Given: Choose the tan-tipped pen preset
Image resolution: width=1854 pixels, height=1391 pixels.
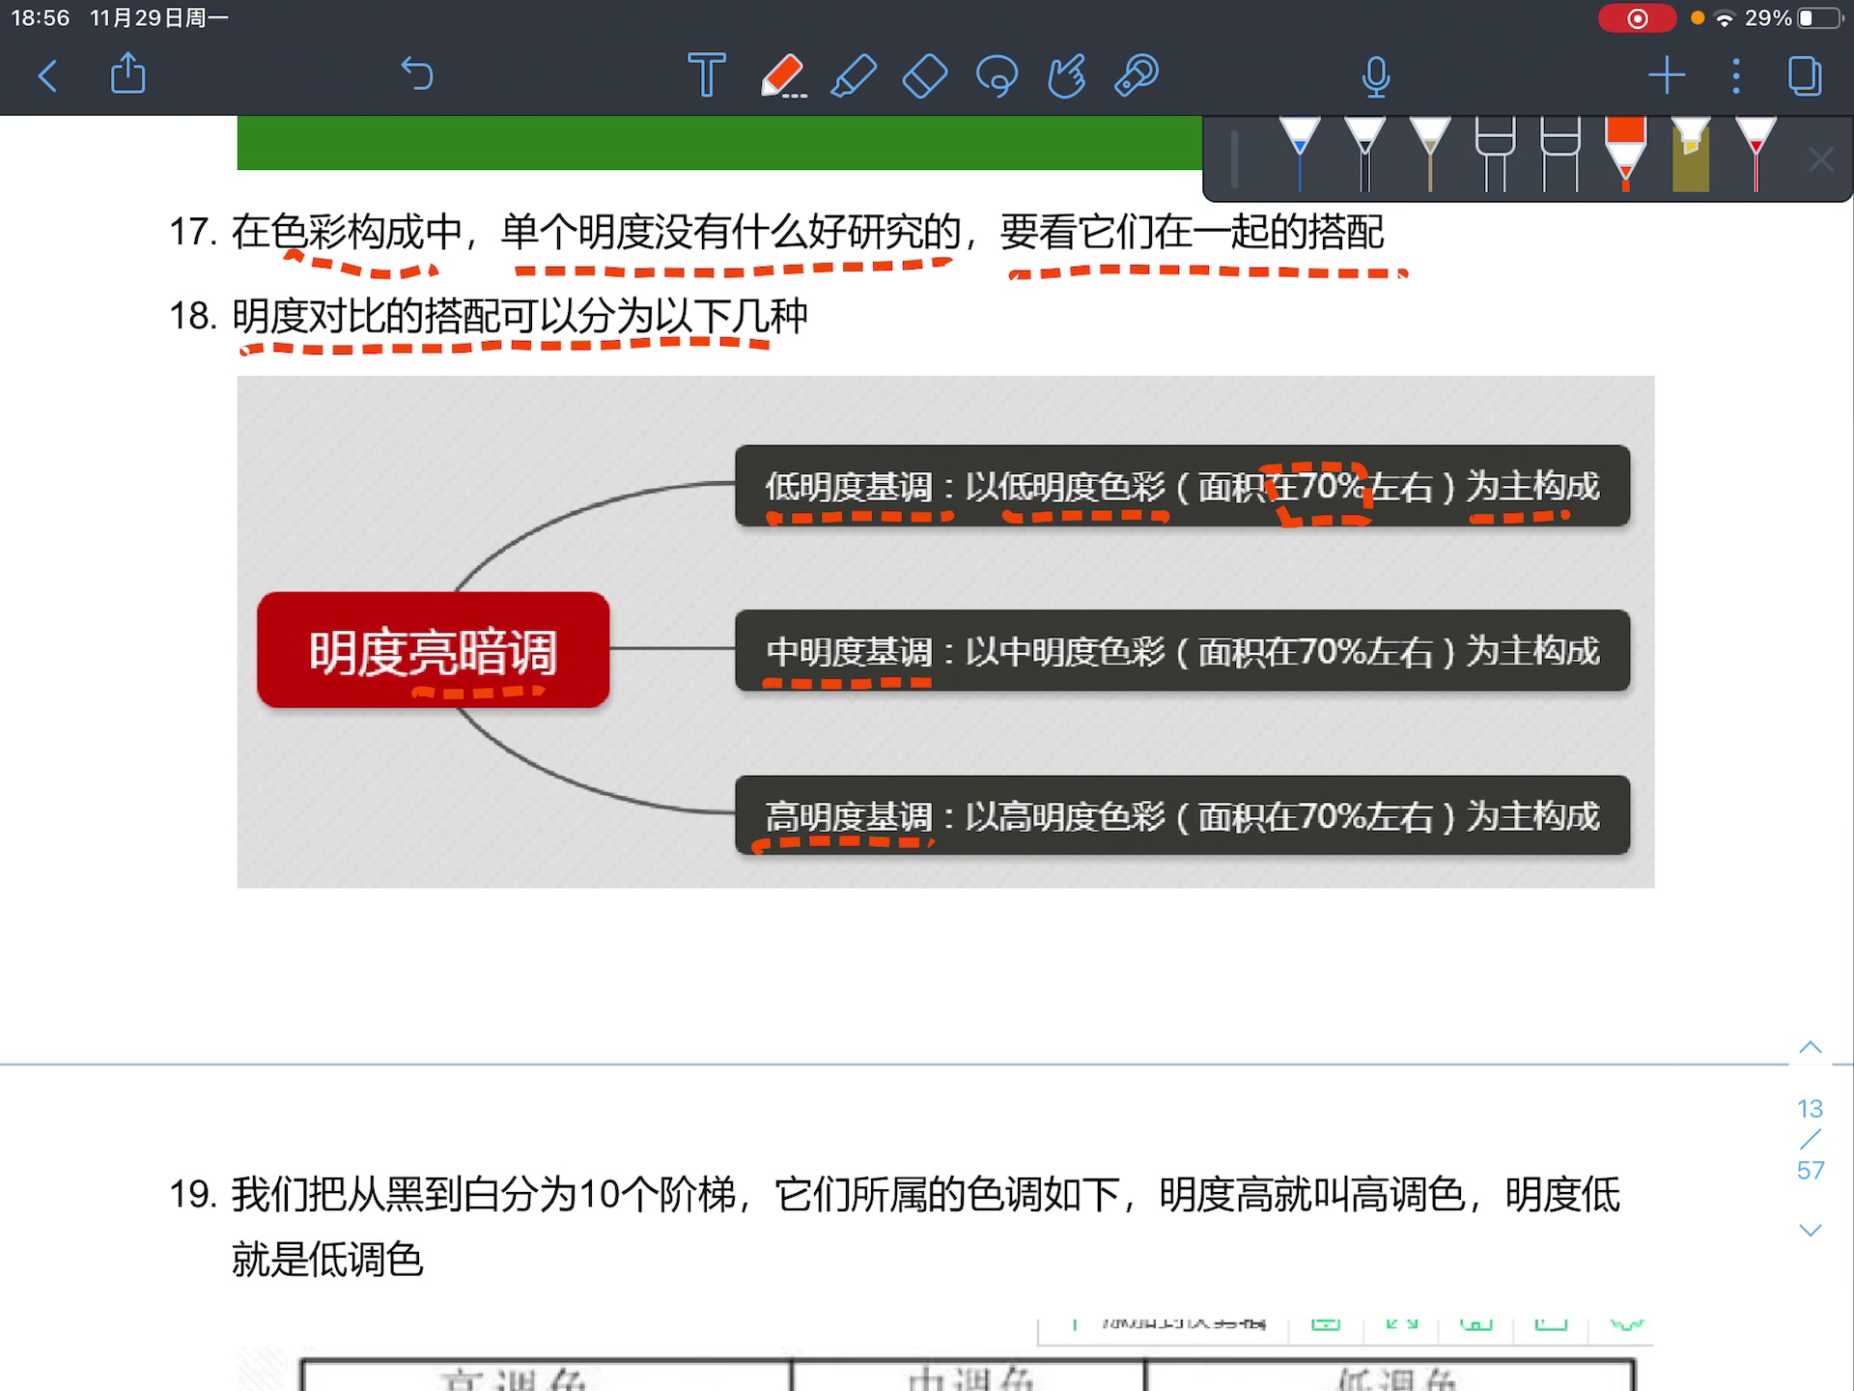Looking at the screenshot, I should click(1430, 155).
